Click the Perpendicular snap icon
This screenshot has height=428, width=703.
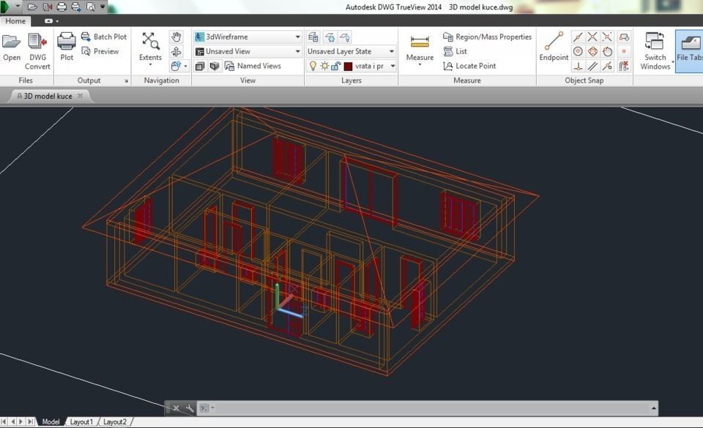578,67
